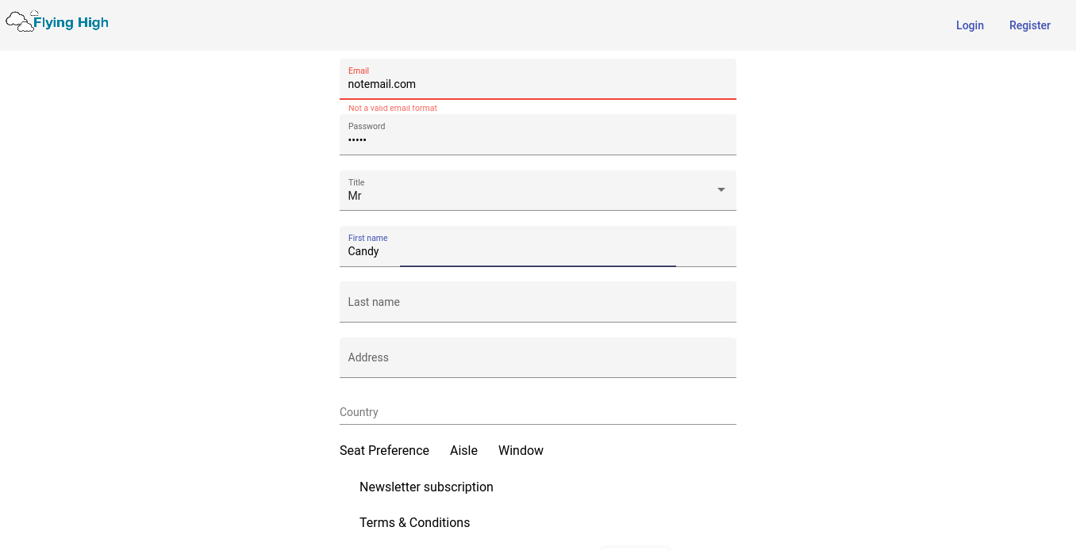The width and height of the screenshot is (1084, 550).
Task: Click the Flying High cloud logo
Action: click(x=57, y=21)
